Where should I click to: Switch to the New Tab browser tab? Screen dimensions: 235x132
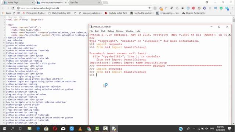click(85, 3)
